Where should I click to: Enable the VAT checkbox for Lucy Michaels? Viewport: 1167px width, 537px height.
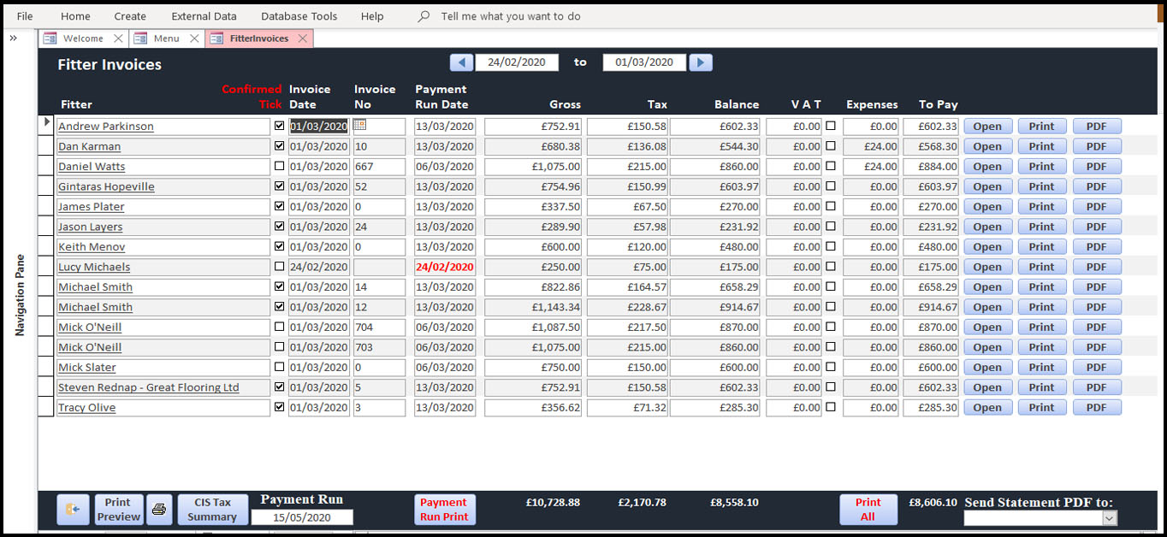[x=830, y=267]
